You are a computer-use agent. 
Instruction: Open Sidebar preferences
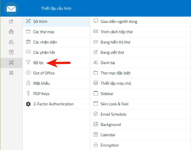point(140,94)
